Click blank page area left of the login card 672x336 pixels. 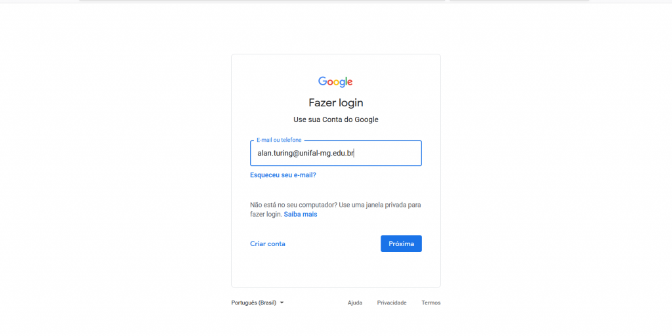click(x=115, y=171)
